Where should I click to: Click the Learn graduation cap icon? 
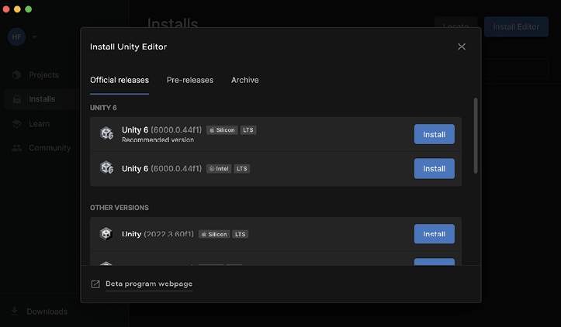[x=17, y=124]
